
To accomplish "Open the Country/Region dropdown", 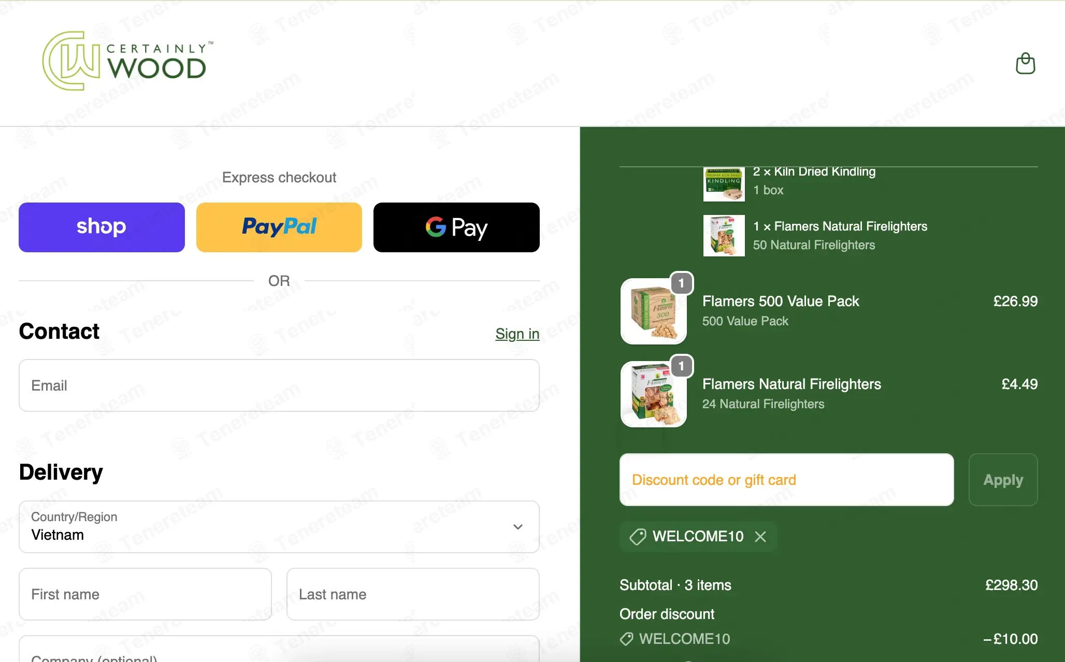I will (x=279, y=527).
